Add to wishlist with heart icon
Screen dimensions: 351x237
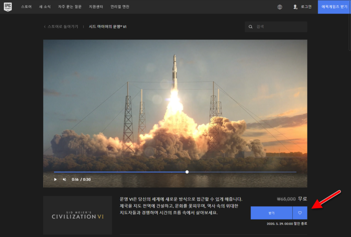[x=300, y=213]
